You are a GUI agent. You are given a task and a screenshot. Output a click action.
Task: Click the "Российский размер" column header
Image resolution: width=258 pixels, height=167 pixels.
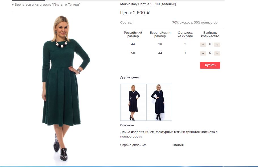click(133, 34)
